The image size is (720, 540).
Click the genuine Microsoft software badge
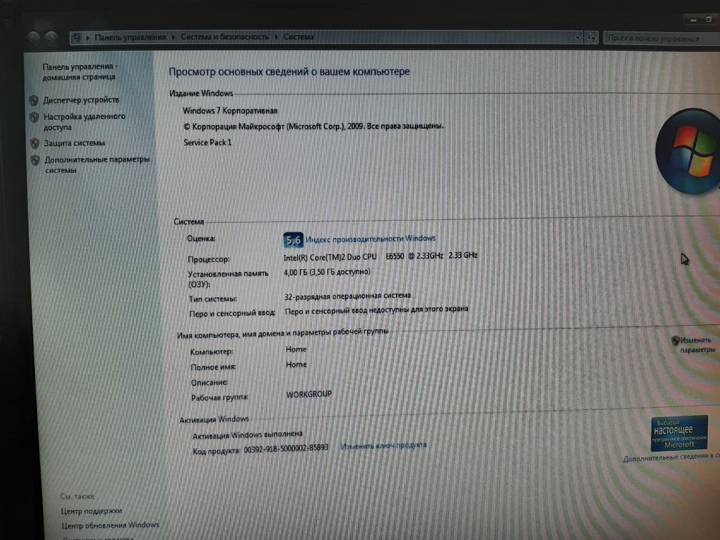tap(679, 433)
